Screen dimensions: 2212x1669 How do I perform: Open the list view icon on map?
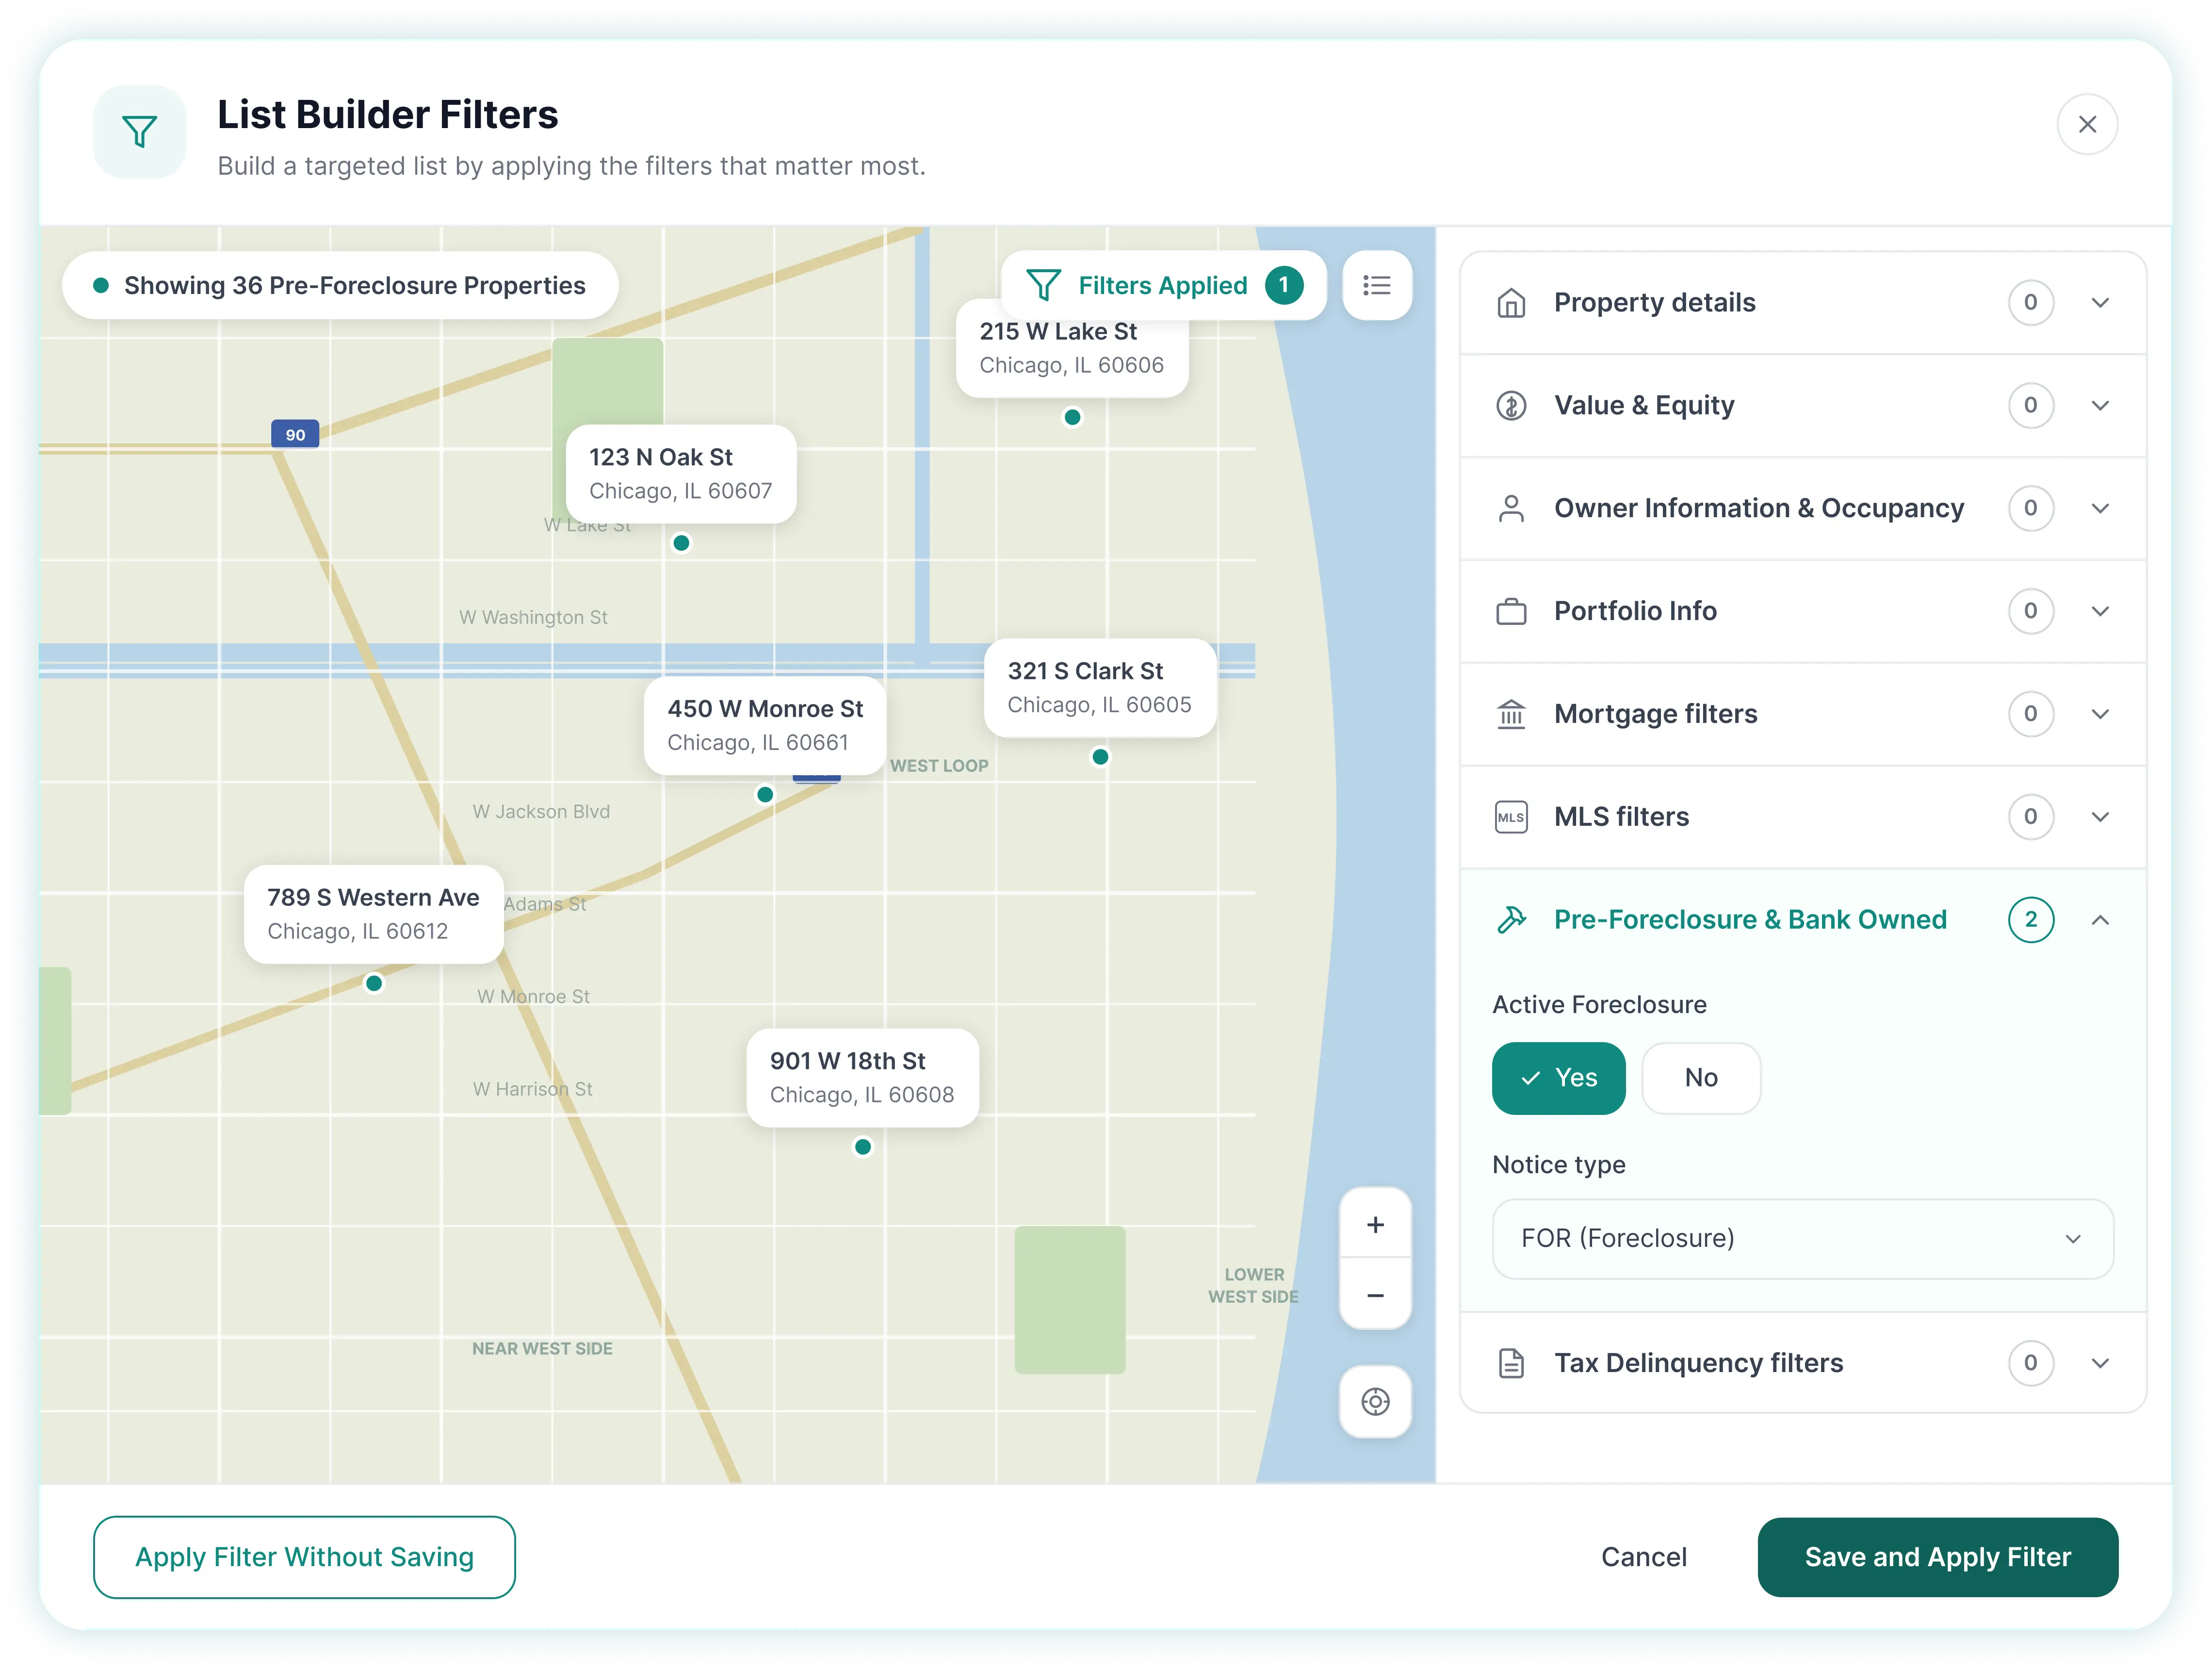[x=1376, y=286]
